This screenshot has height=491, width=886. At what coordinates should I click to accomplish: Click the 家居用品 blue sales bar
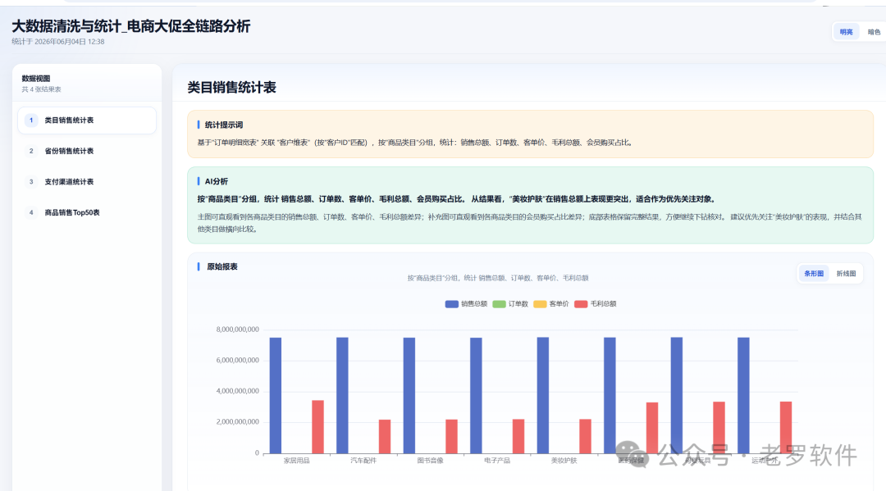point(275,396)
